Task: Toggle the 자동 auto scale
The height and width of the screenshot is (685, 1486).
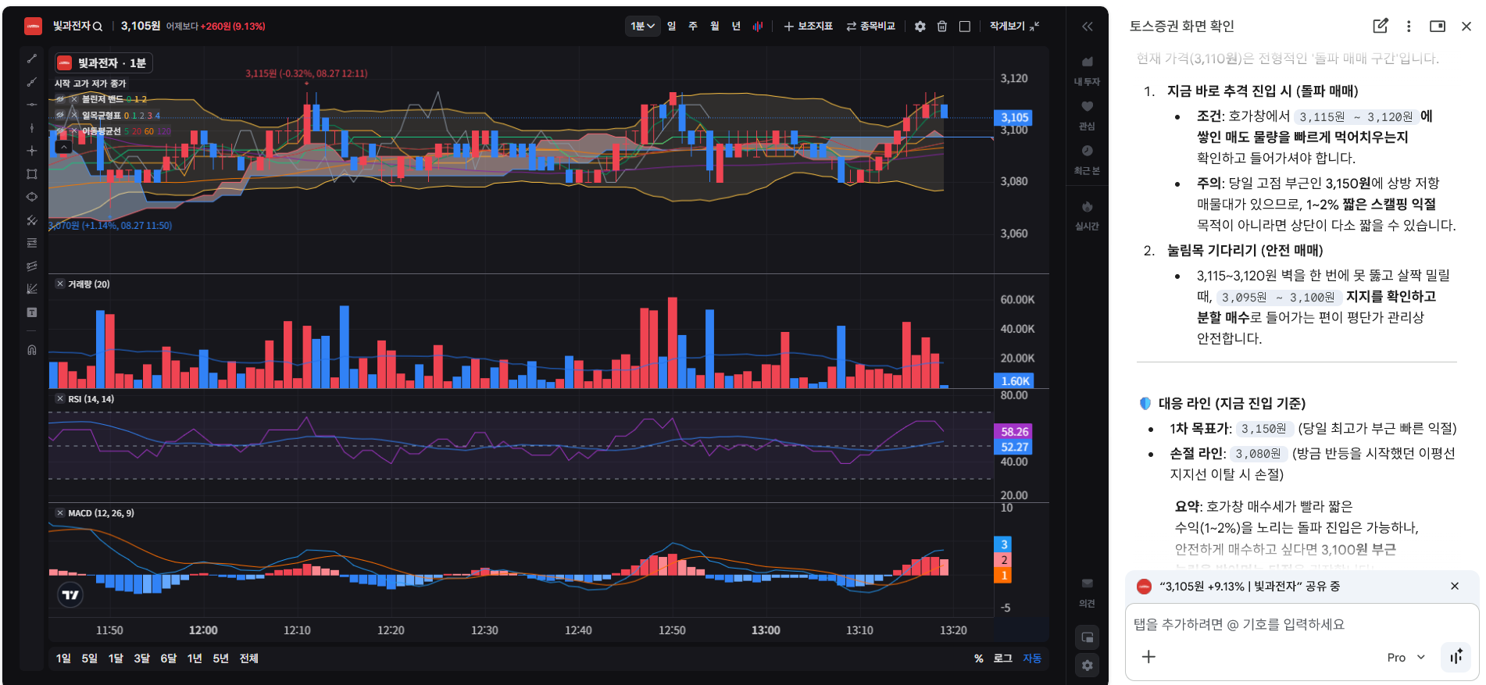Action: point(1032,658)
